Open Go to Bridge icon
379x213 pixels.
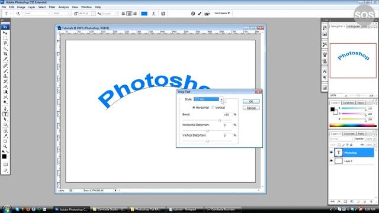pos(207,14)
